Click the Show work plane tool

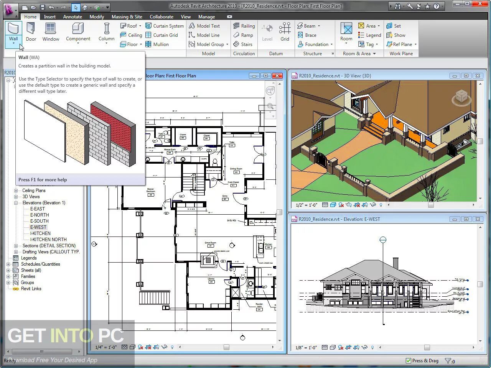(395, 35)
